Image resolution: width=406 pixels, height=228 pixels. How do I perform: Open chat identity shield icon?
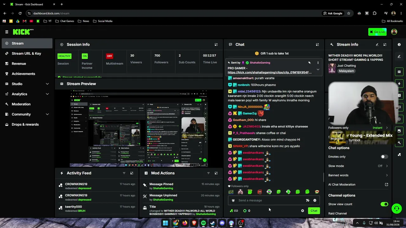[x=233, y=200]
